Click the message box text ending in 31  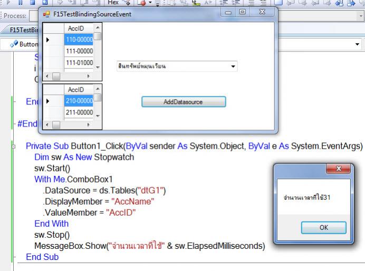click(307, 198)
